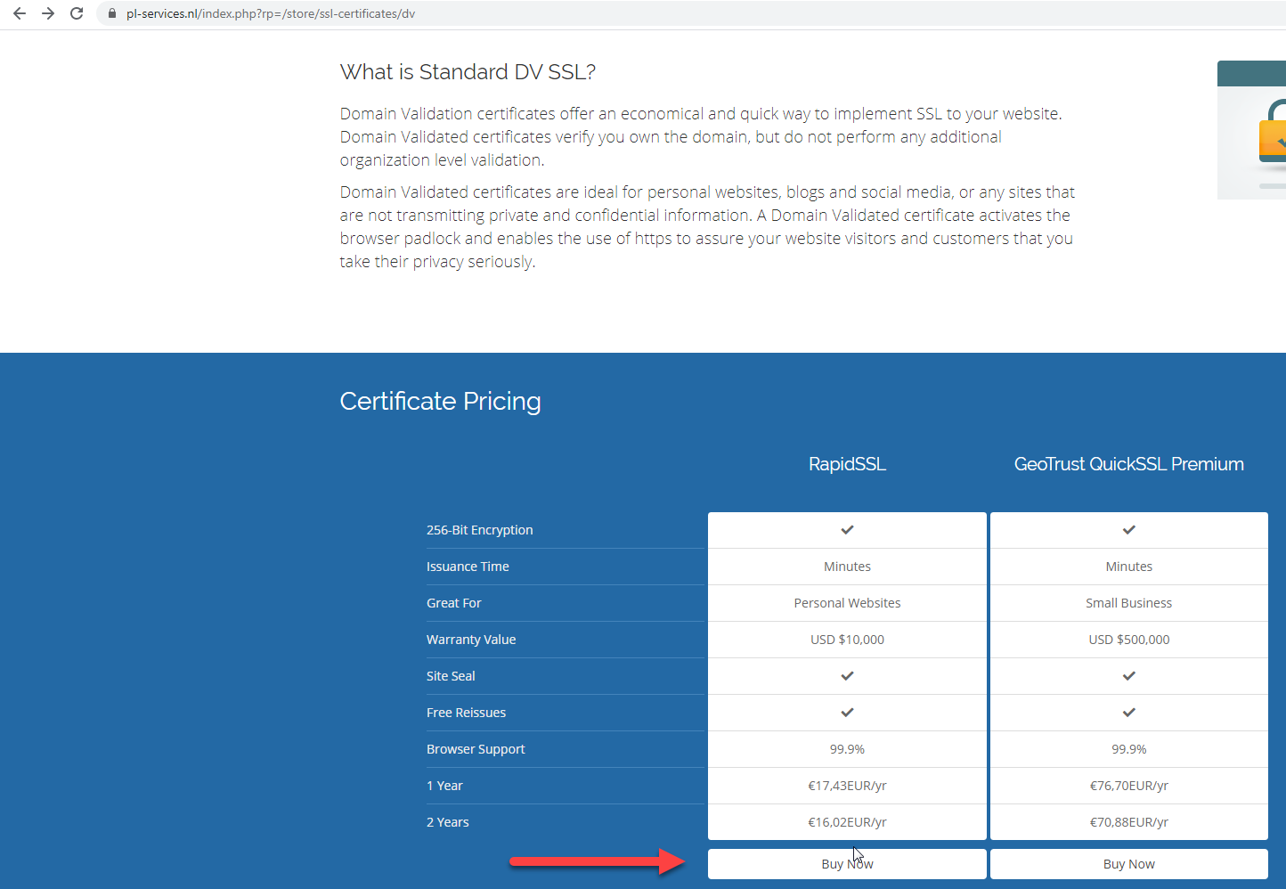Click the paragraph starting 'Domain Validation certificates offer'
Image resolution: width=1286 pixels, height=889 pixels.
701,137
